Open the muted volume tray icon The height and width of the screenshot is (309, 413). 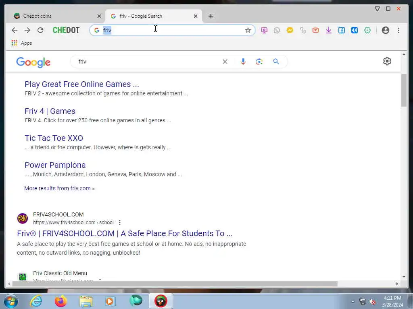[372, 302]
